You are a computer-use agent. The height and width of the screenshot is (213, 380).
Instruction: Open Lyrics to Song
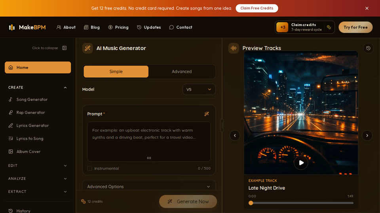(38, 138)
